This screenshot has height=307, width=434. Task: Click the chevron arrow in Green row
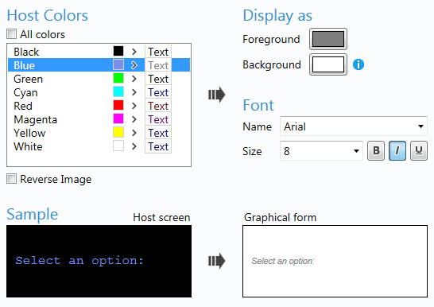[134, 79]
